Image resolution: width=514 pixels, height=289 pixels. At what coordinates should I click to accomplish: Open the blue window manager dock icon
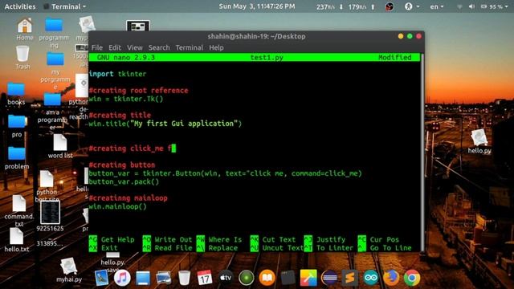(143, 278)
